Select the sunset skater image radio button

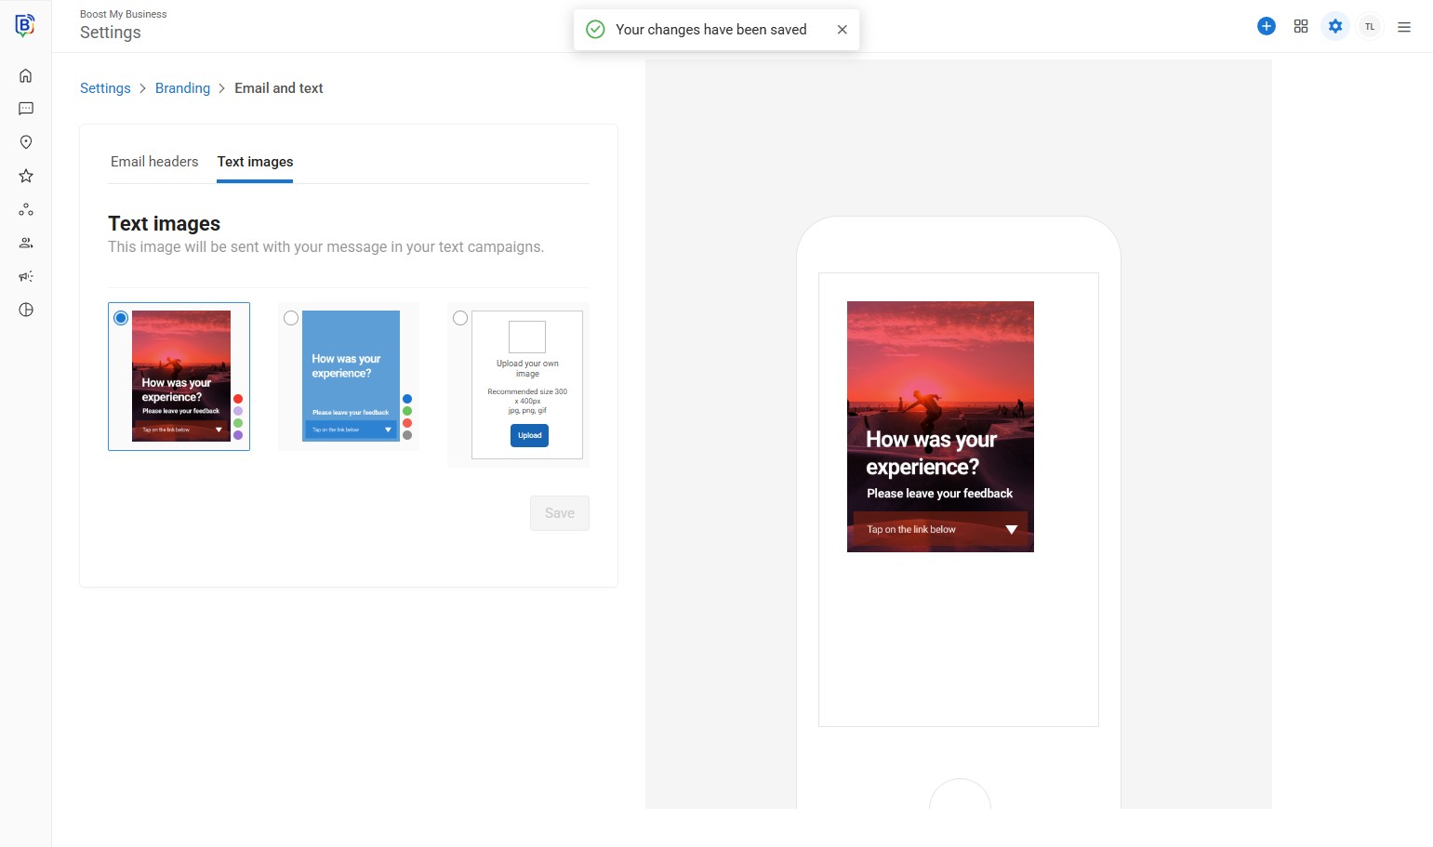point(121,318)
